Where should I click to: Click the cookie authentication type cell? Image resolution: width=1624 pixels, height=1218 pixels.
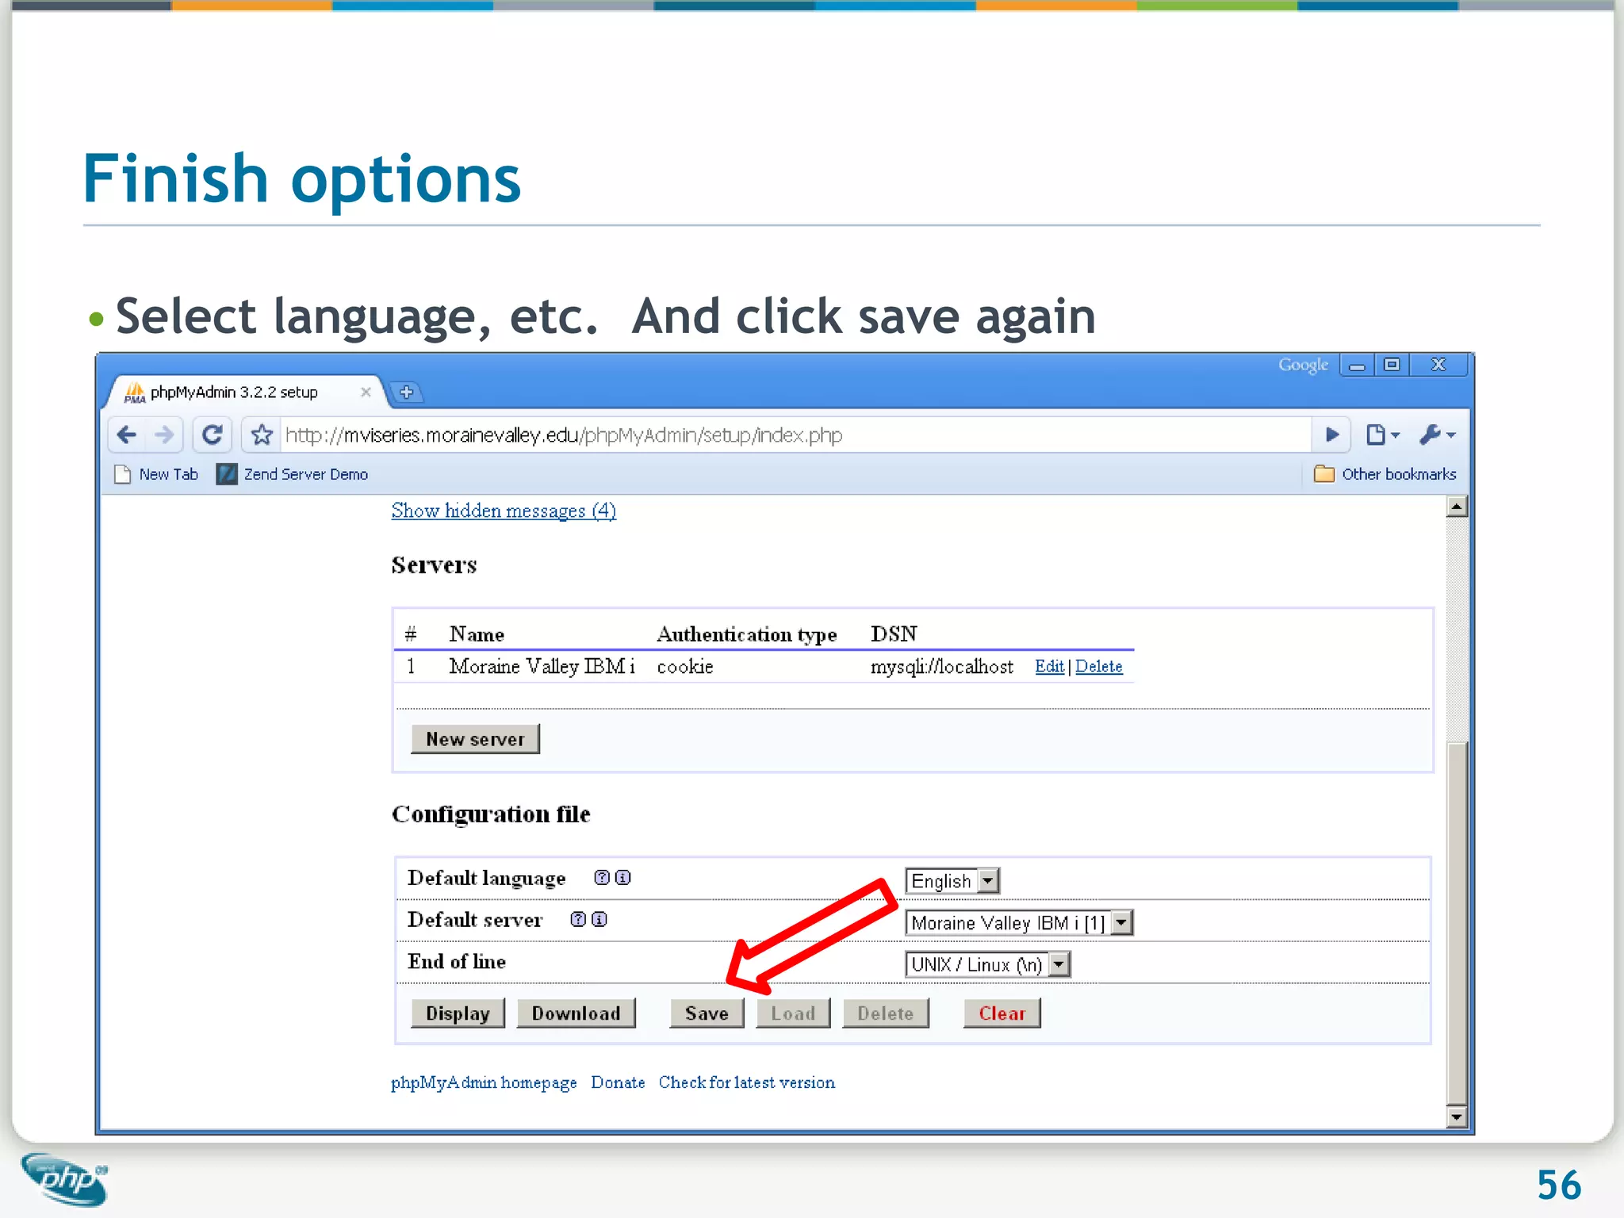pos(685,666)
